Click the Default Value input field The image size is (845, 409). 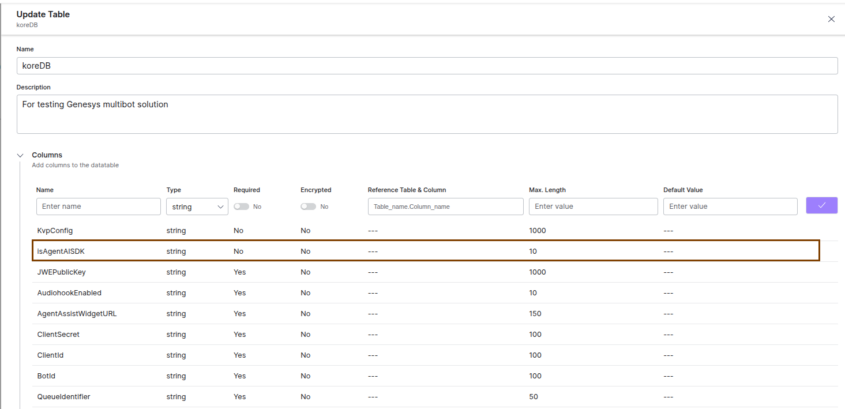coord(730,207)
